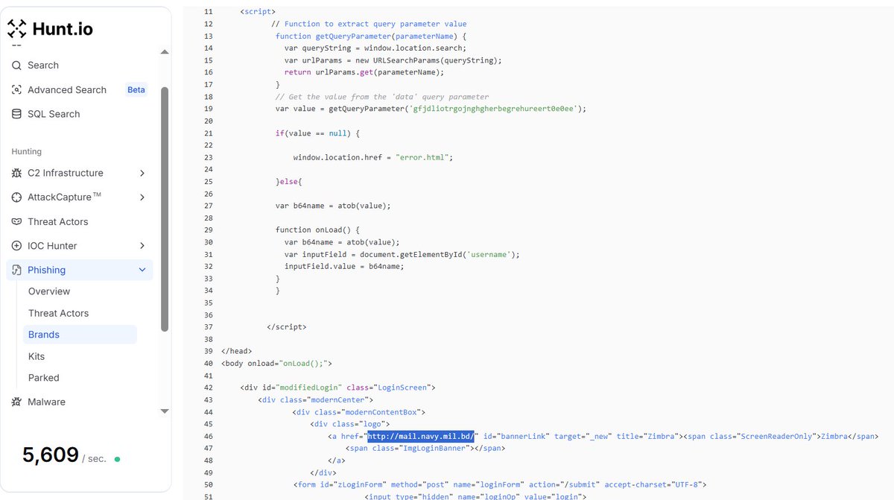Click the ImgLoginBanner span on line 47
This screenshot has height=500, width=894.
(x=427, y=448)
